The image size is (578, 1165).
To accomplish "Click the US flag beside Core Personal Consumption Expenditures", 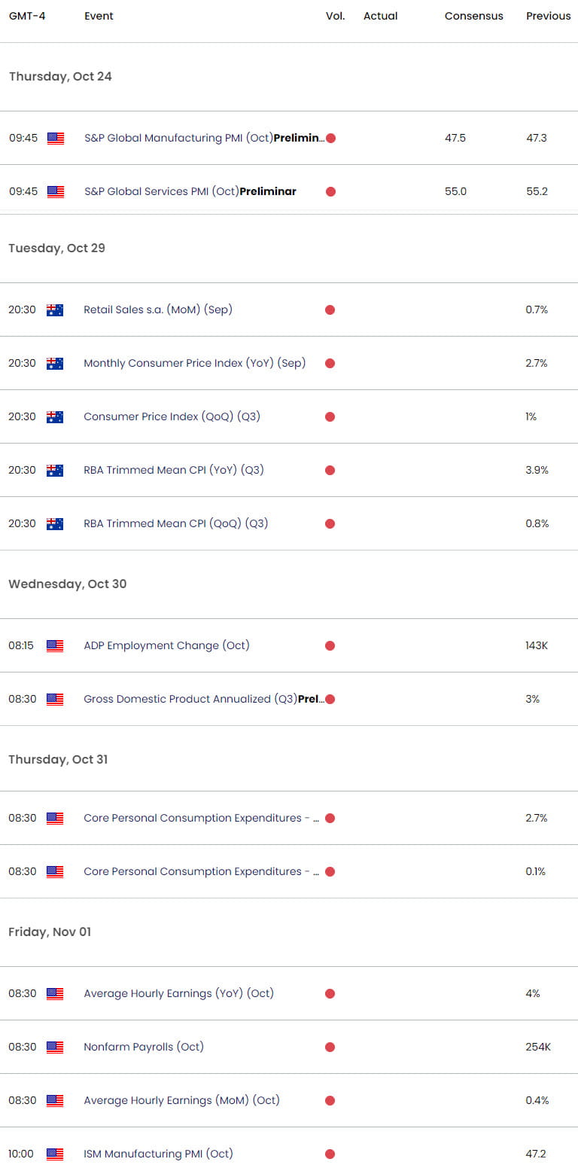I will (54, 818).
